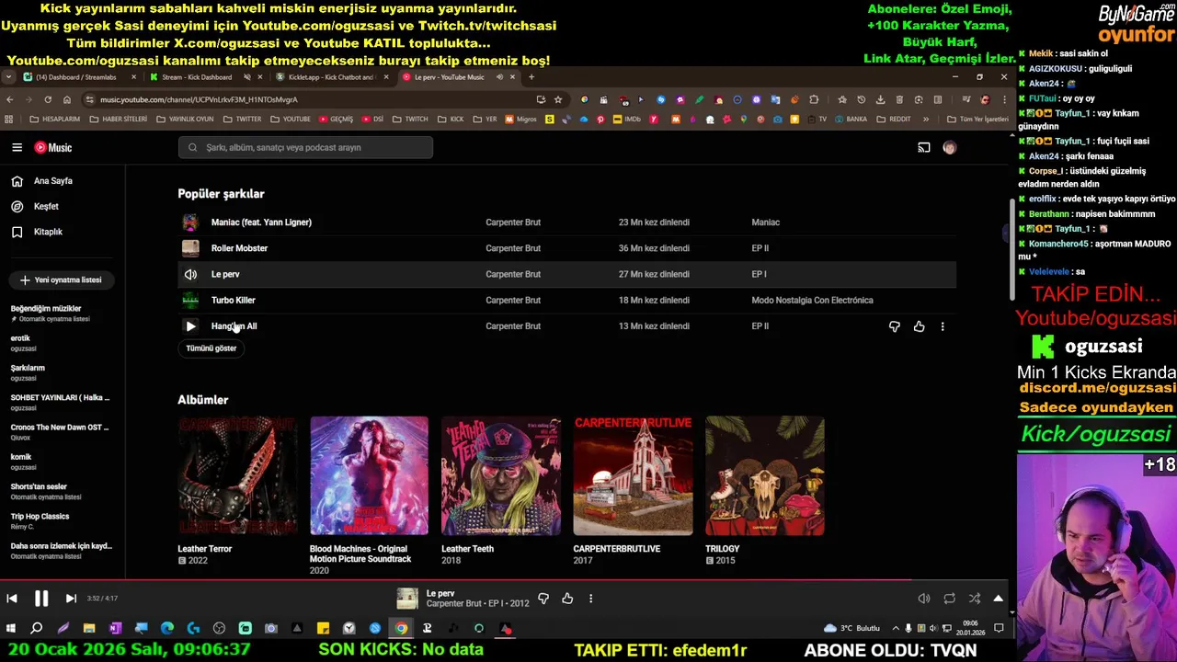The image size is (1177, 662).
Task: Dislike the playing song Le perv
Action: pos(543,599)
